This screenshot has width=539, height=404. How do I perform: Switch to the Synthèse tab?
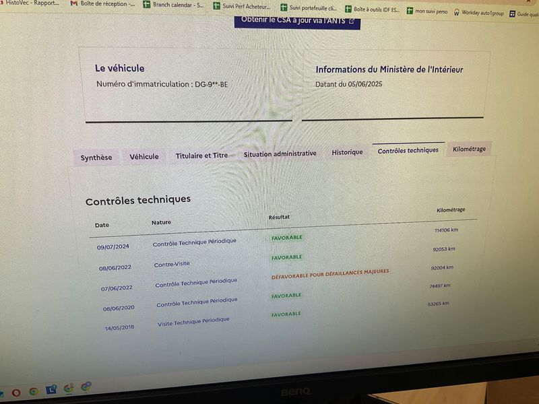(x=96, y=158)
